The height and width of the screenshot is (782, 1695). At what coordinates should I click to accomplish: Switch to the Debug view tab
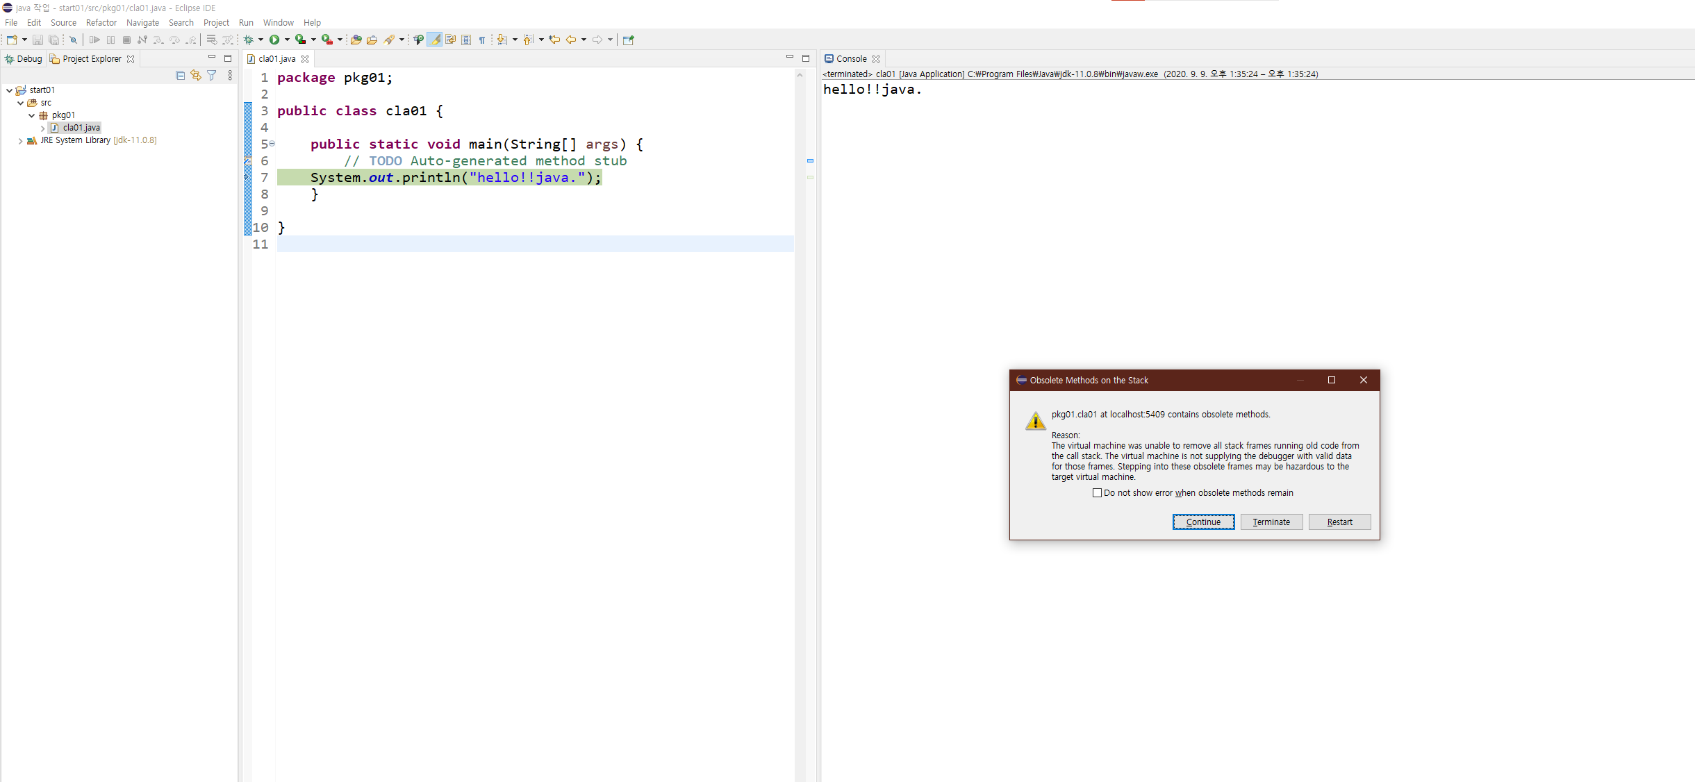(x=24, y=58)
